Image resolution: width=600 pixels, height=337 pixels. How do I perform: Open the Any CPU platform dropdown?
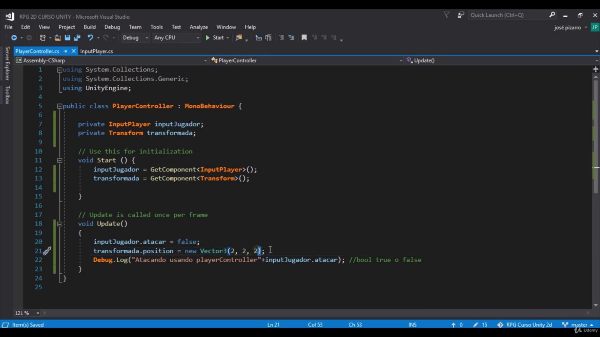[176, 38]
